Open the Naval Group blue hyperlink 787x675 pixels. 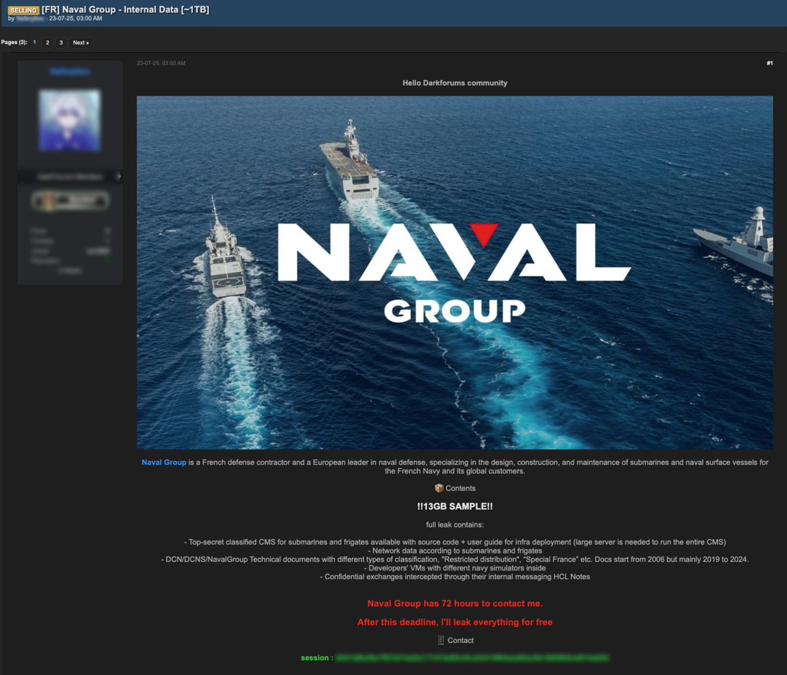coord(164,462)
